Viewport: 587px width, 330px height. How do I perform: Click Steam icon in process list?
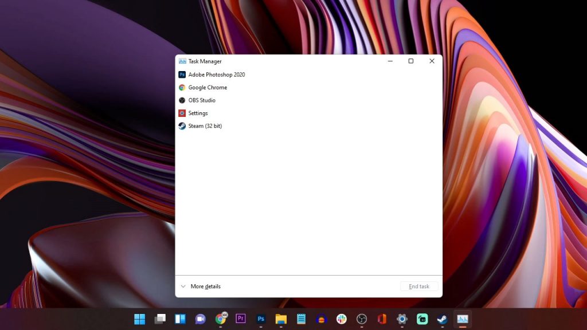(x=182, y=125)
